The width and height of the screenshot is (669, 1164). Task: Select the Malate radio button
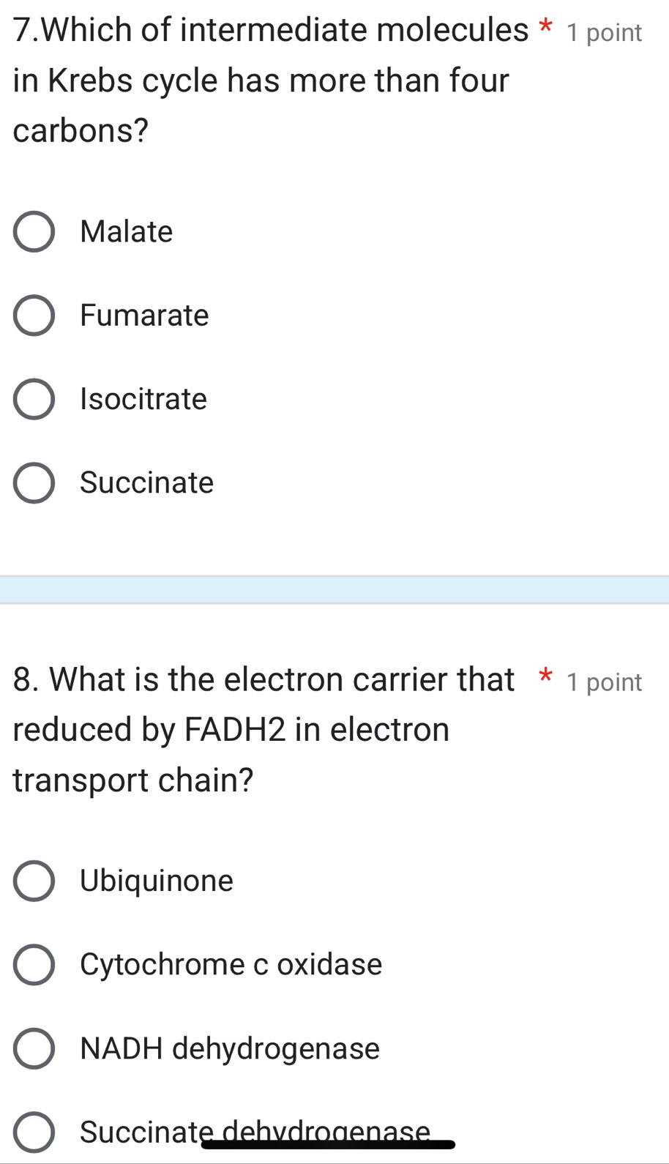34,231
